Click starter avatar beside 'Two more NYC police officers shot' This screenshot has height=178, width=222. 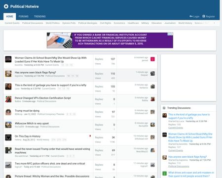point(8,165)
